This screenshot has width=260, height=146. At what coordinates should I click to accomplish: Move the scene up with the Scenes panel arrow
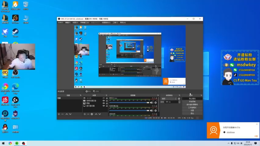pyautogui.click(x=67, y=114)
